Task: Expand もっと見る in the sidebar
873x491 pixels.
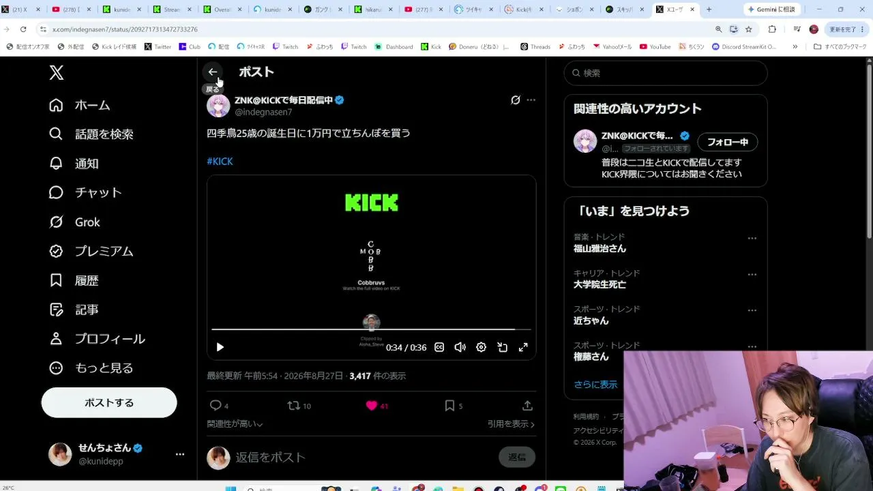Action: tap(91, 368)
